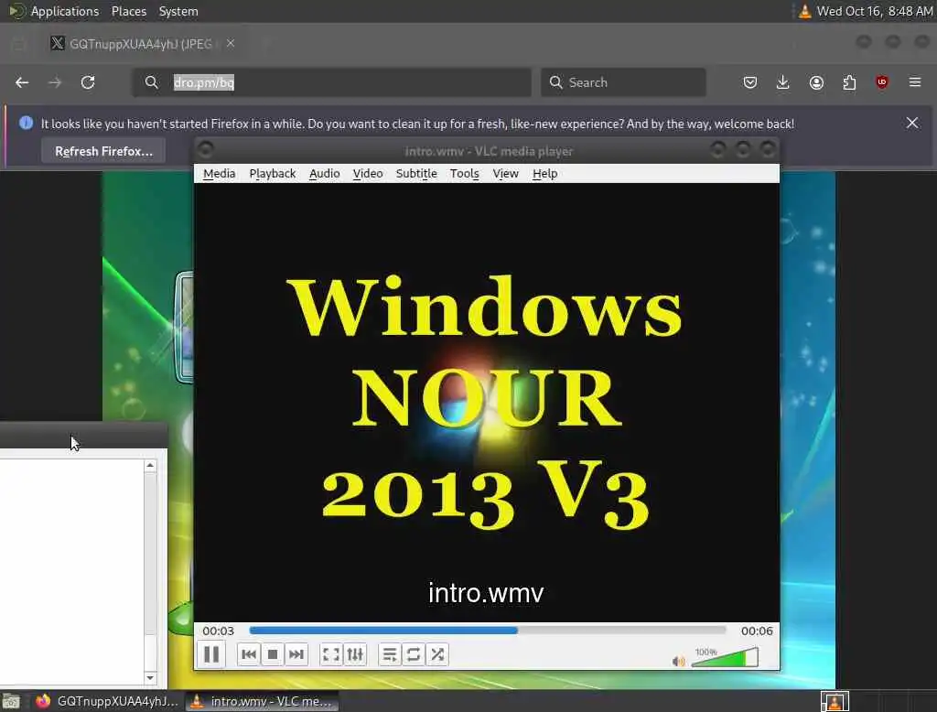
Task: Click the Refresh Firefox button
Action: (103, 151)
